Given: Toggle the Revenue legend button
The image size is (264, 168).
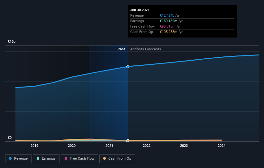Looking at the screenshot, I should click(18, 159).
